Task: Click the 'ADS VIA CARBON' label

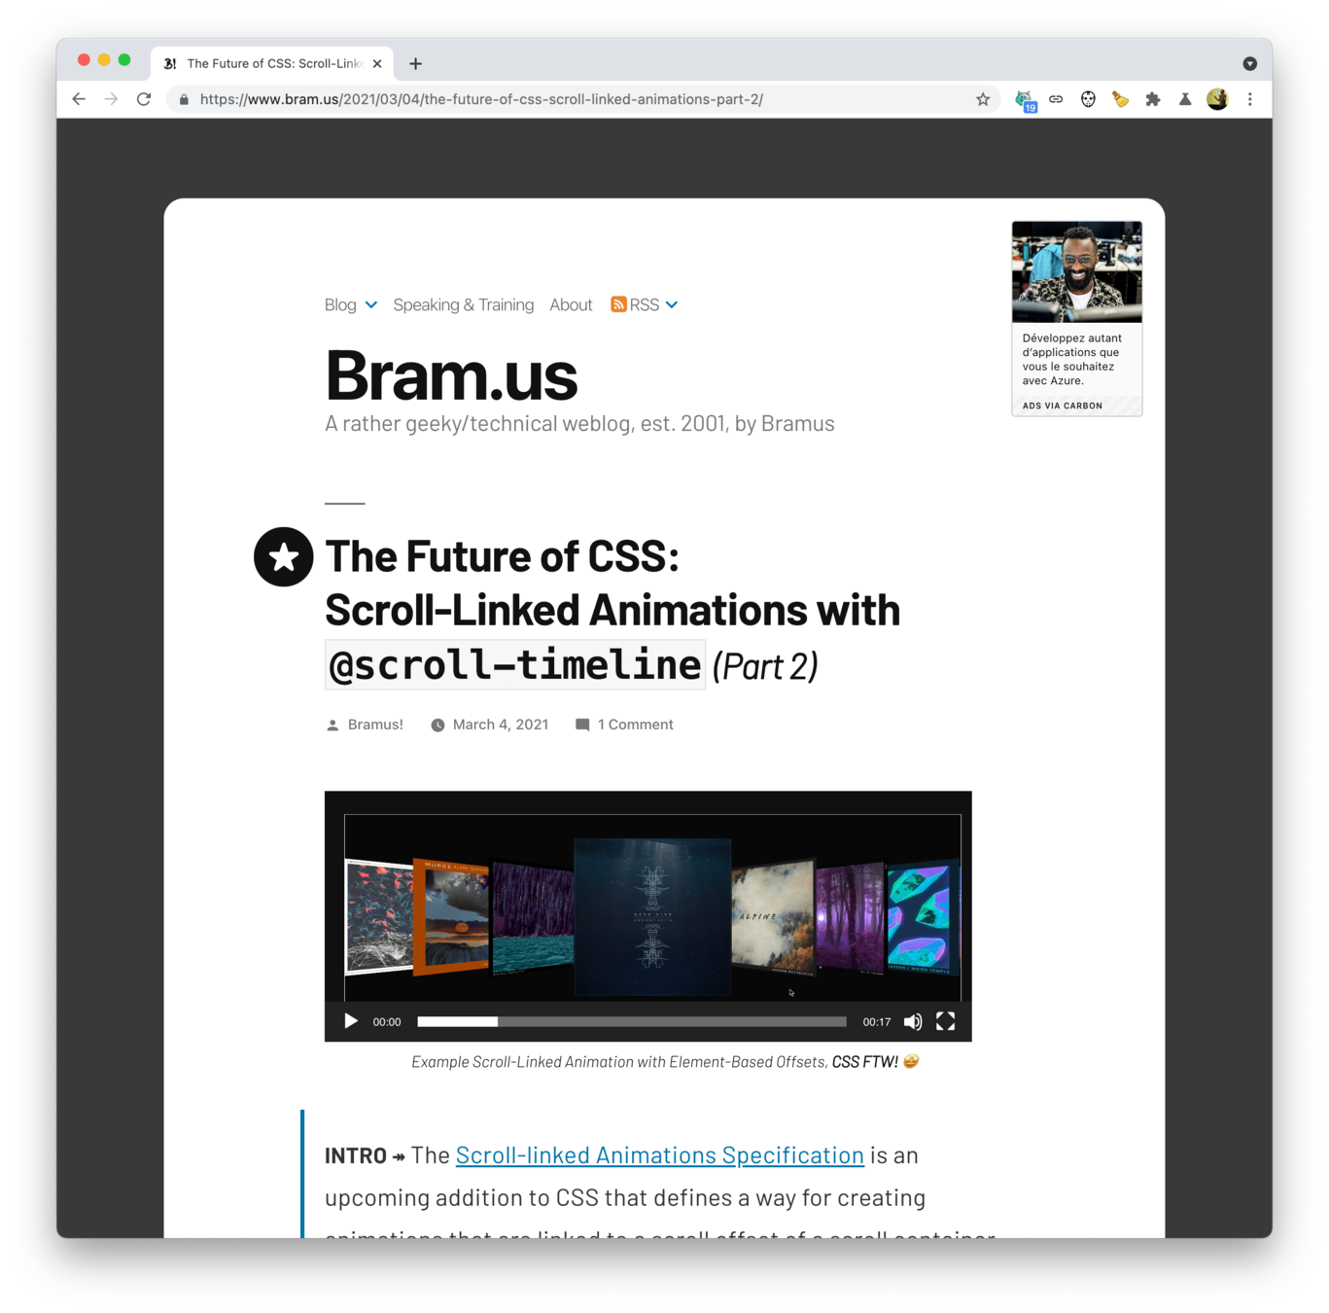Action: click(1062, 406)
